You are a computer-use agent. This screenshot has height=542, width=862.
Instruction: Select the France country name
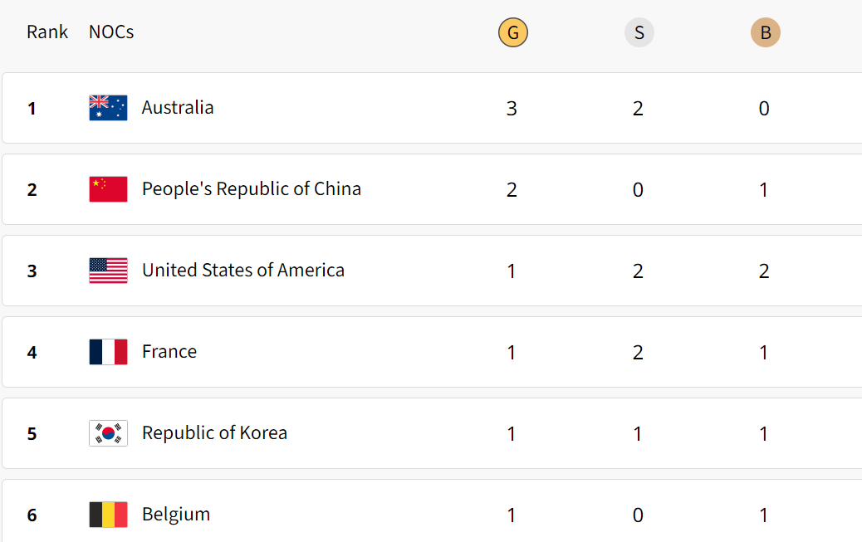(x=169, y=351)
